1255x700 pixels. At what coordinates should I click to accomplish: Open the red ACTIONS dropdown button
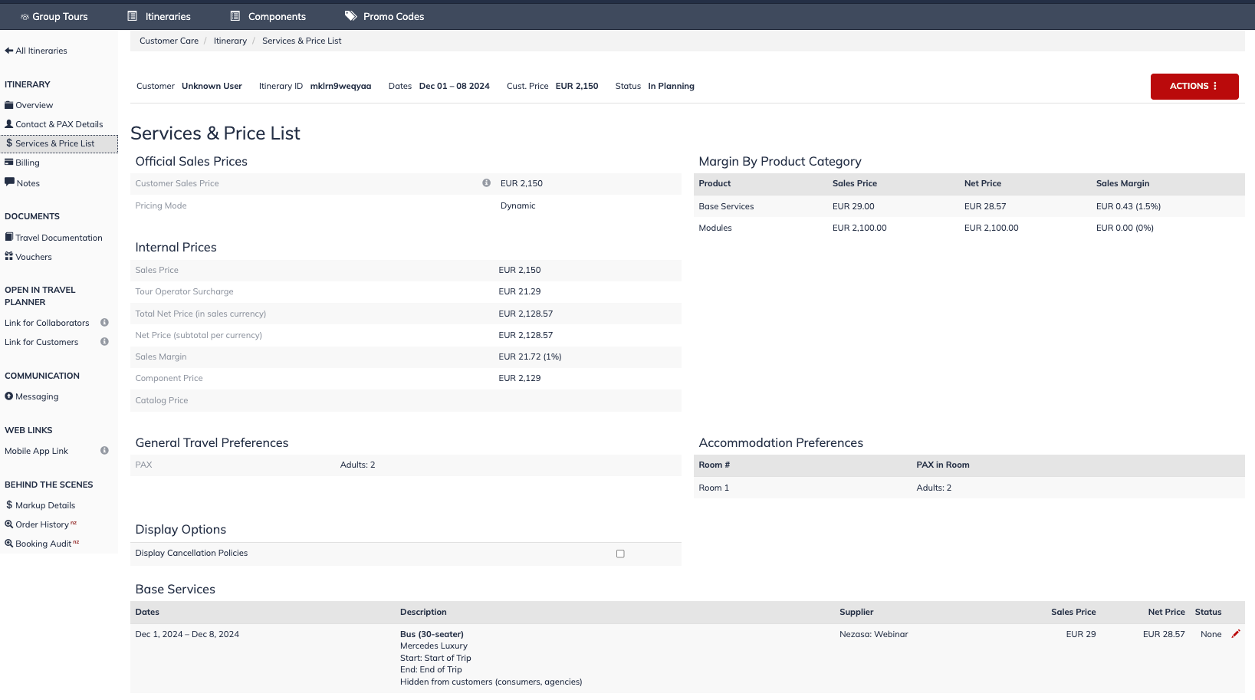pyautogui.click(x=1194, y=87)
